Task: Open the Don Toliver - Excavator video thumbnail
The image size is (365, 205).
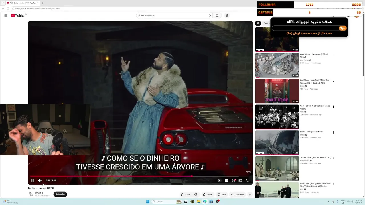Action: point(277,65)
